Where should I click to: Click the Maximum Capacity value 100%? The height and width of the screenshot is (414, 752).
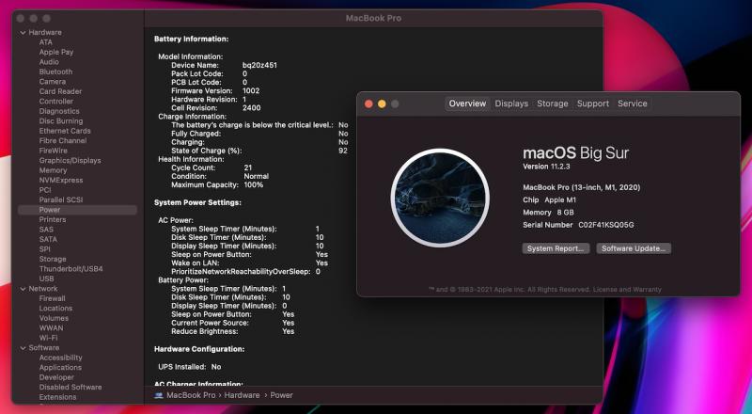coord(253,185)
